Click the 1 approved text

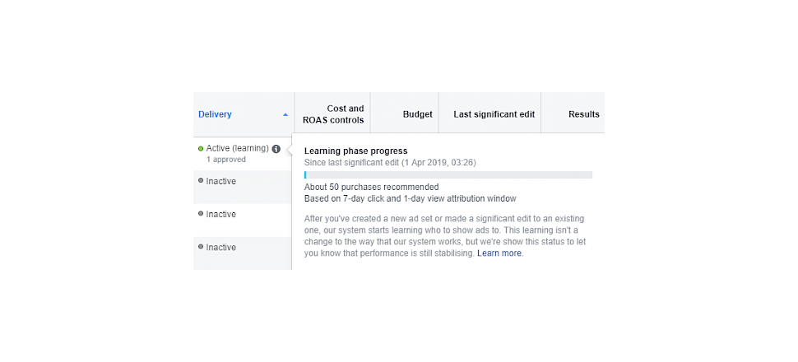point(226,160)
